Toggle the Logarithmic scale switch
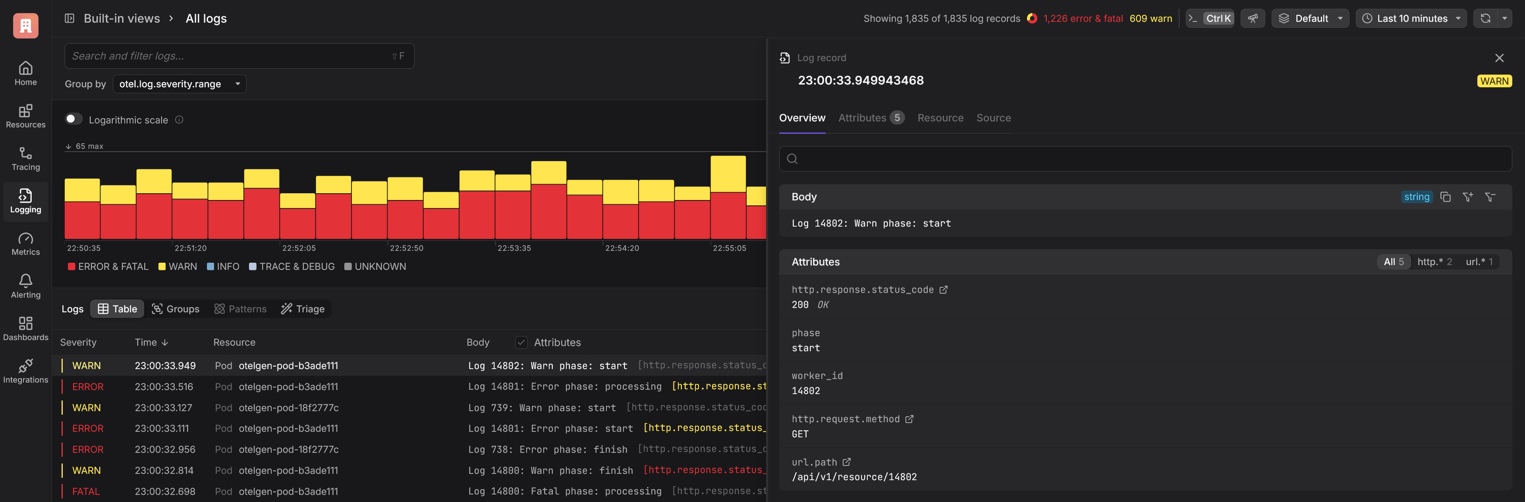Screen dimensions: 1525x502 tap(73, 119)
